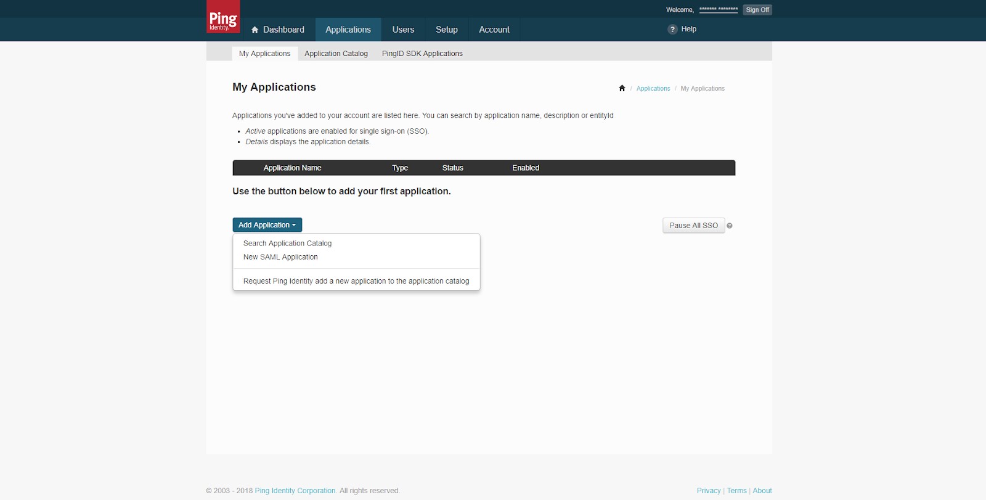Click the Applications breadcrumb link

click(x=653, y=89)
